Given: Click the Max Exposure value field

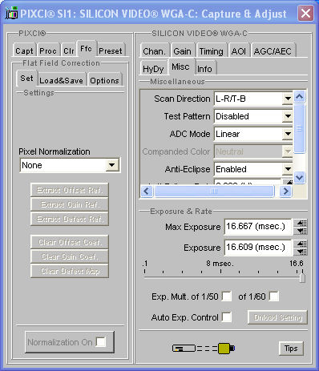Looking at the screenshot, I should tap(258, 227).
